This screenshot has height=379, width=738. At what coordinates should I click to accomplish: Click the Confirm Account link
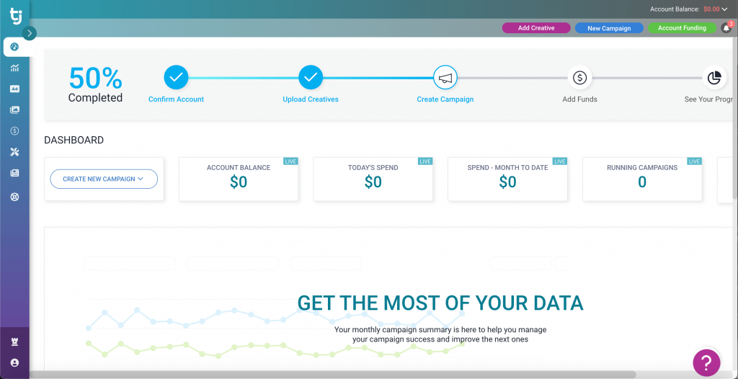176,99
